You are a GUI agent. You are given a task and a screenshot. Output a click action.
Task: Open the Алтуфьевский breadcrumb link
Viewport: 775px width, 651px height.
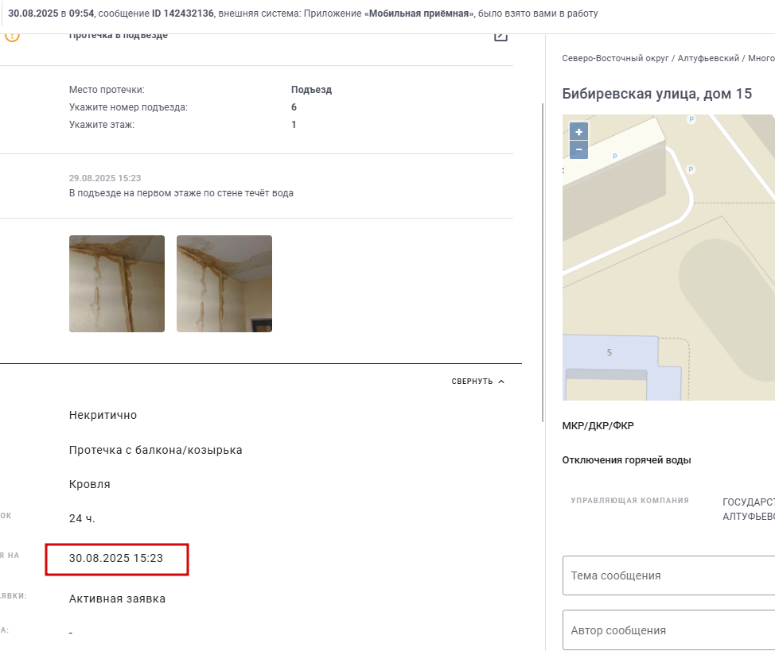click(708, 58)
